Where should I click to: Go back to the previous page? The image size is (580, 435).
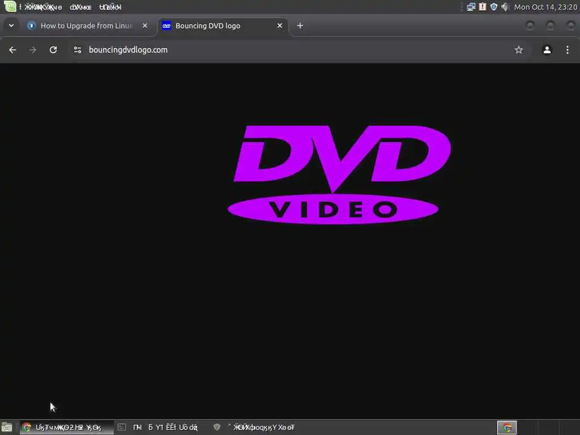click(x=12, y=50)
